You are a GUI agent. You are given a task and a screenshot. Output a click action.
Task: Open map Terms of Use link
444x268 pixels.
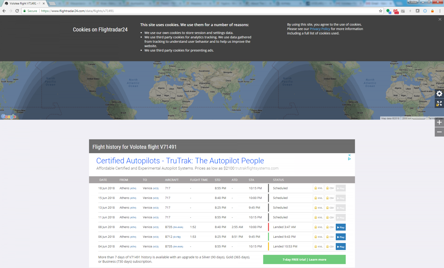435,118
